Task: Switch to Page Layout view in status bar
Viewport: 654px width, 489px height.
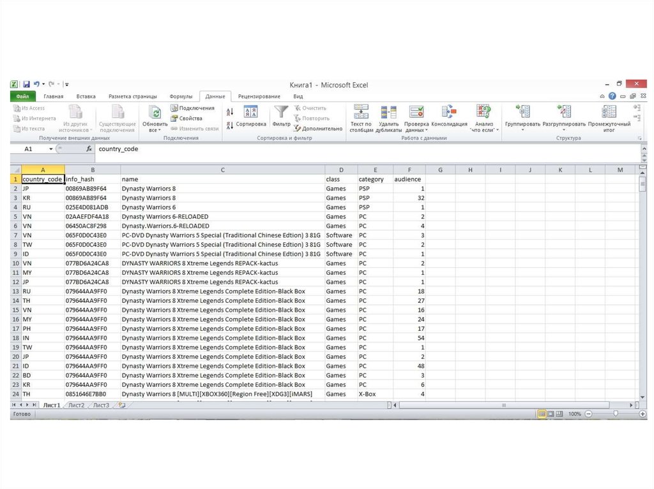Action: coord(551,414)
